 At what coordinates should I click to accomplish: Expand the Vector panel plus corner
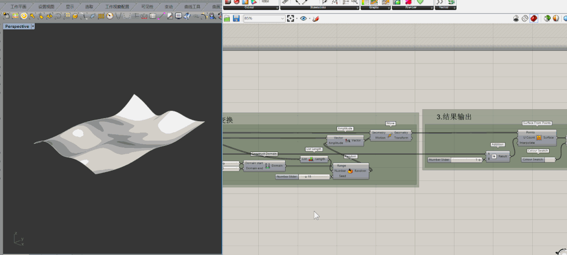454,7
